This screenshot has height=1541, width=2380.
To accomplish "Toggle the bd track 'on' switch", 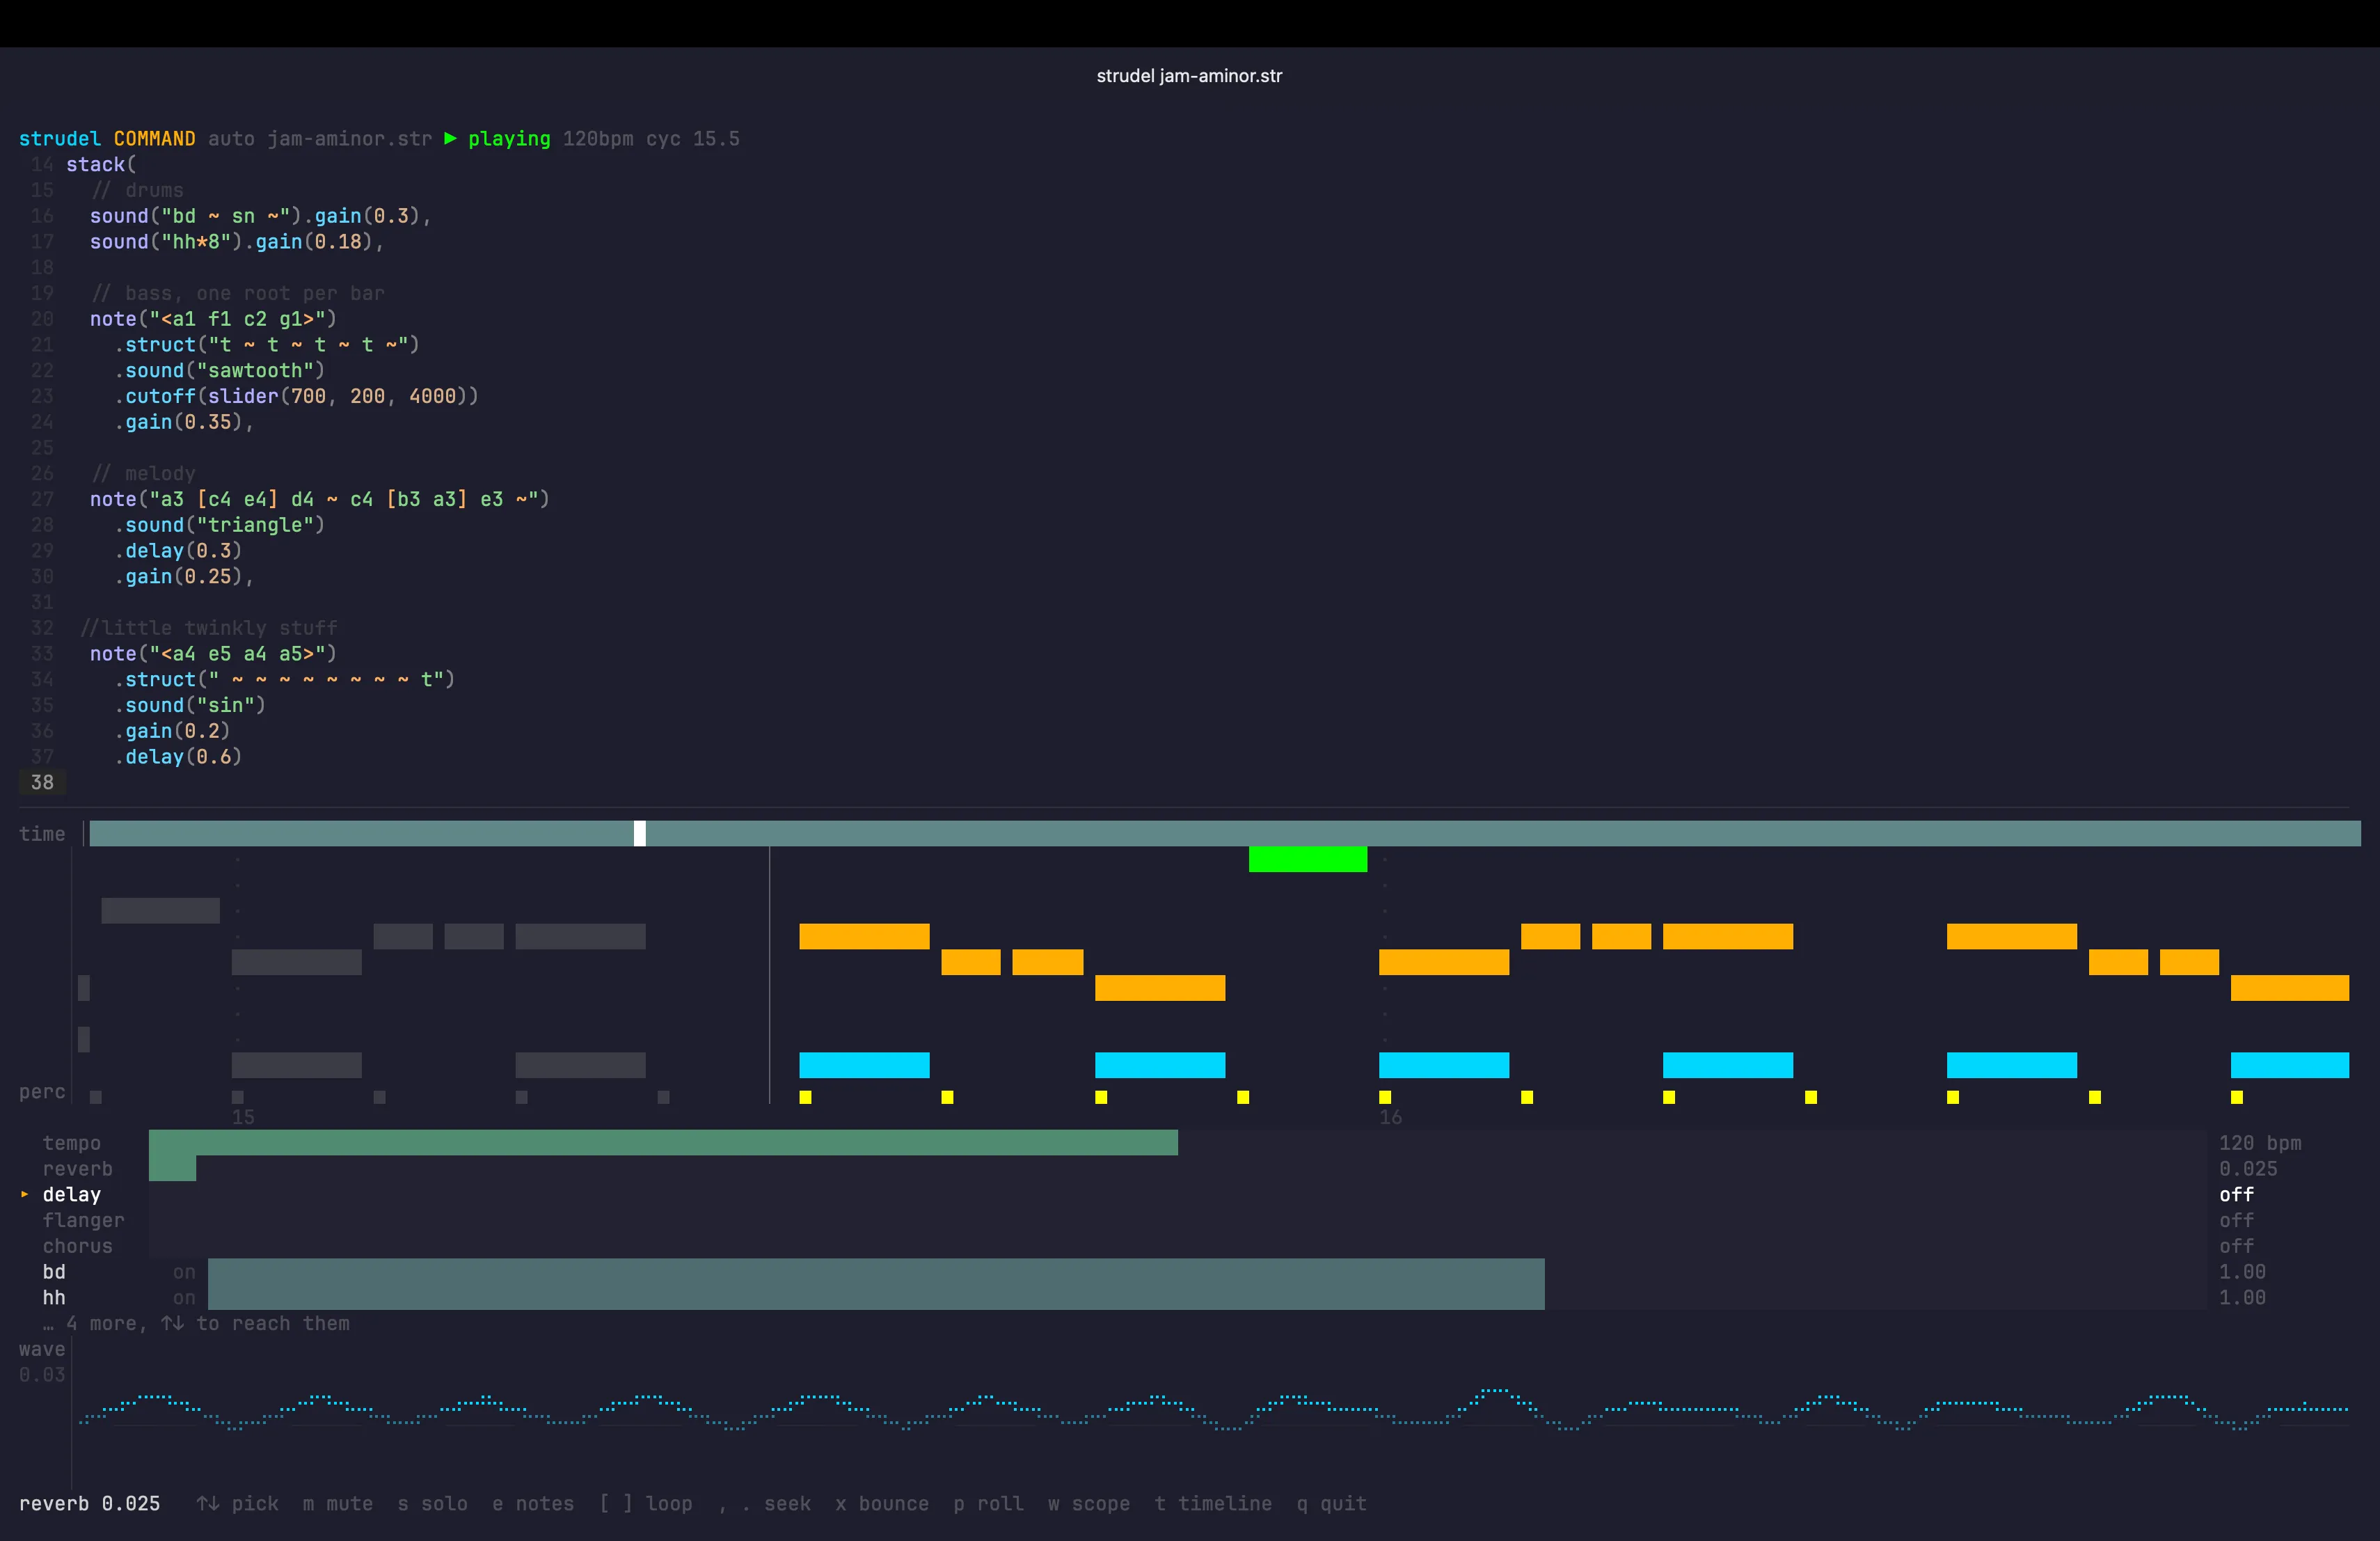I will (184, 1272).
